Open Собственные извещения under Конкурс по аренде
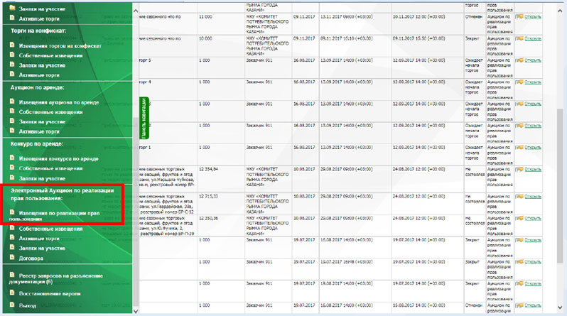The height and width of the screenshot is (316, 567). 51,168
